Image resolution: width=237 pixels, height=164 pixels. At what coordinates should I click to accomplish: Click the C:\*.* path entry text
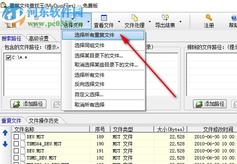[19, 57]
